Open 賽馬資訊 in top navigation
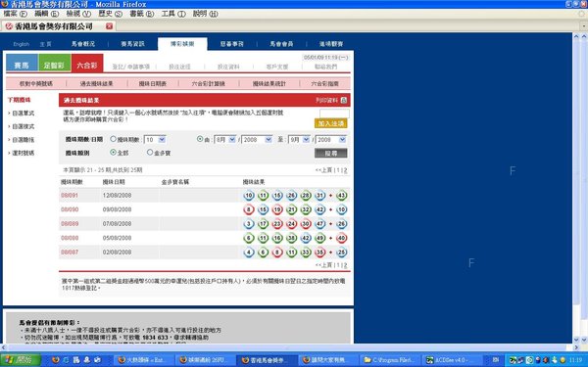This screenshot has height=367, width=588. [132, 44]
